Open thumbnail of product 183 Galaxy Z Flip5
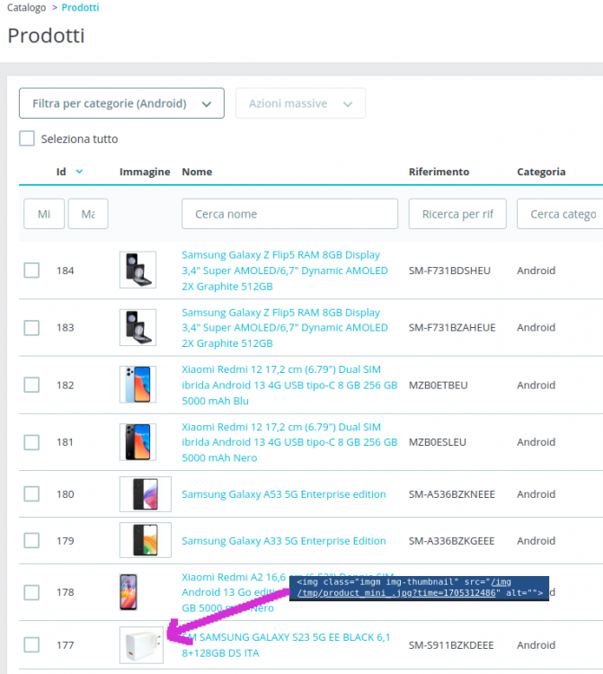Viewport: 603px width, 674px height. pos(137,327)
